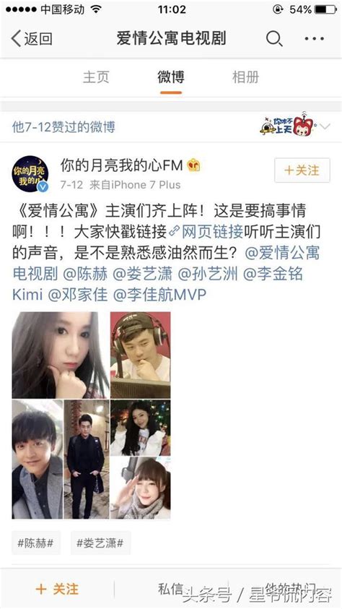This screenshot has width=342, height=609.
Task: Tap the gold crown badge beside the username
Action: point(193,166)
